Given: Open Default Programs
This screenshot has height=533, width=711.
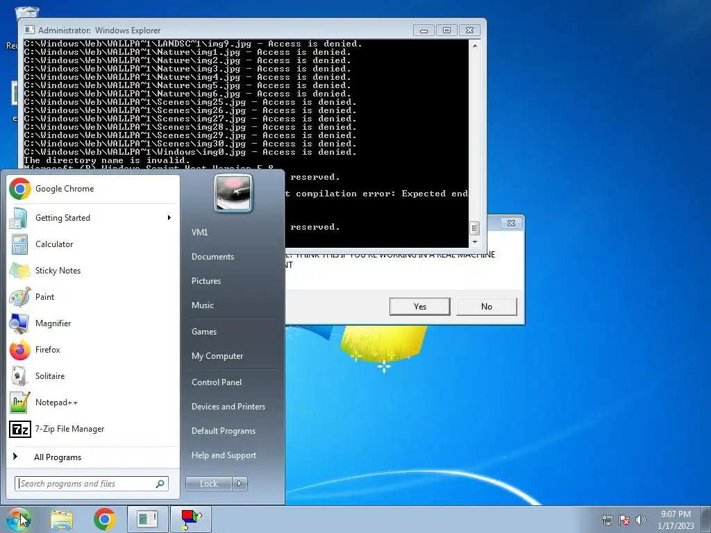Looking at the screenshot, I should 223,431.
